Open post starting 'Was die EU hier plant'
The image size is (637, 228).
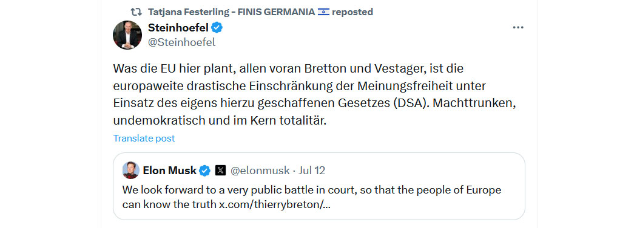tap(314, 95)
